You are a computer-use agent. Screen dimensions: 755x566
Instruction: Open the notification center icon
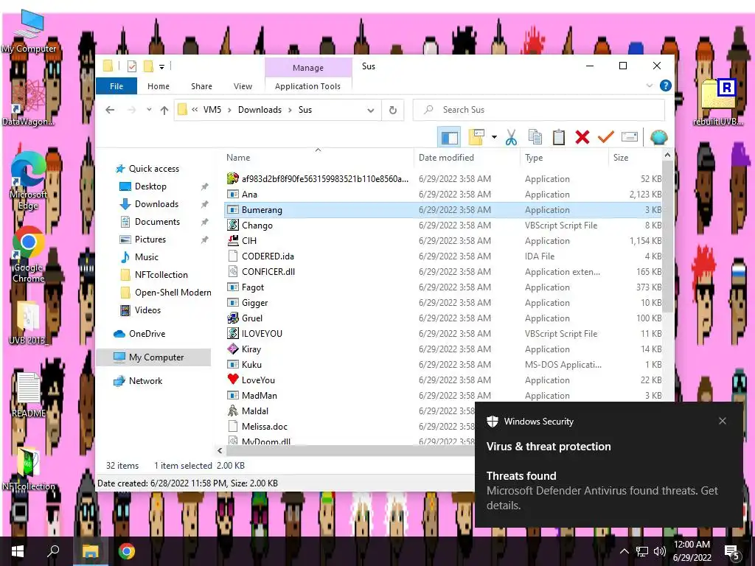tap(732, 552)
